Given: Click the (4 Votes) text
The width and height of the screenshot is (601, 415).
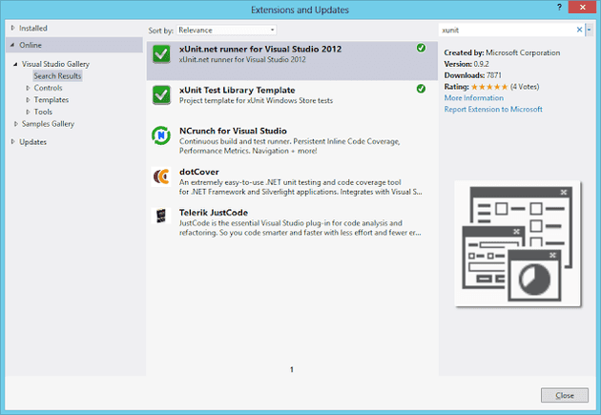Looking at the screenshot, I should [x=525, y=87].
